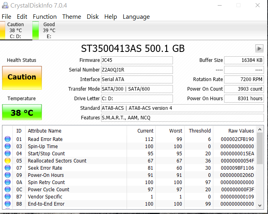Click the blue status icon for Read Error Rate
Screen dimensions: 268x214
click(8, 139)
